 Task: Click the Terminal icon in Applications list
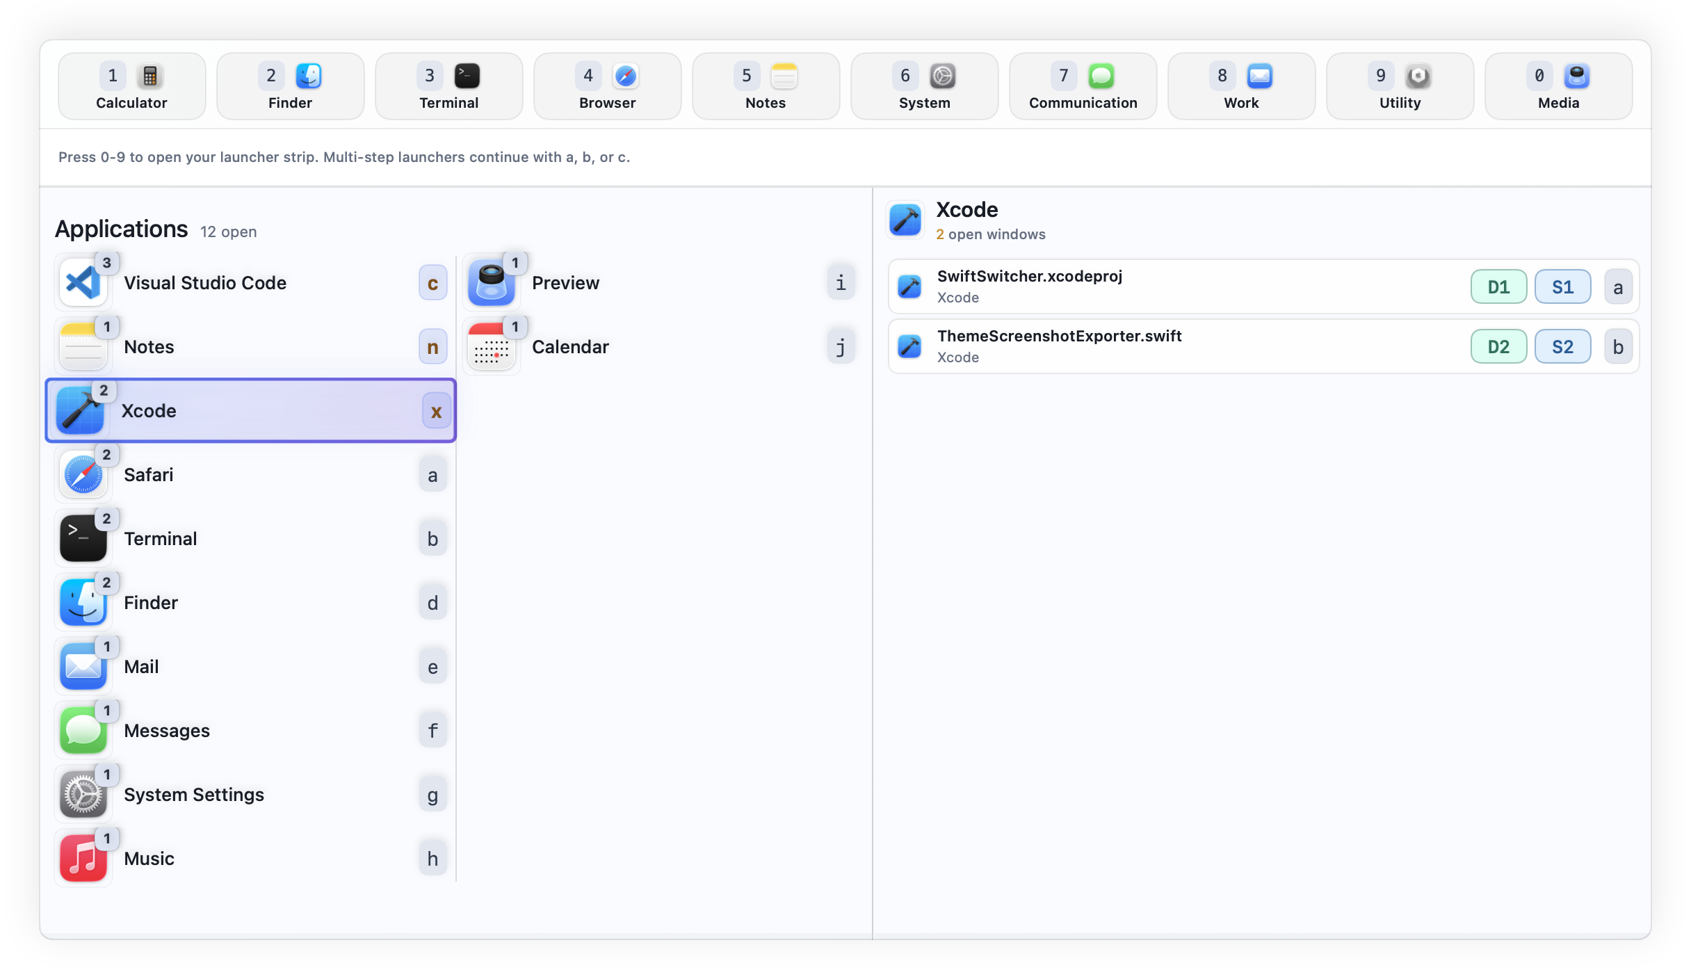click(x=83, y=539)
